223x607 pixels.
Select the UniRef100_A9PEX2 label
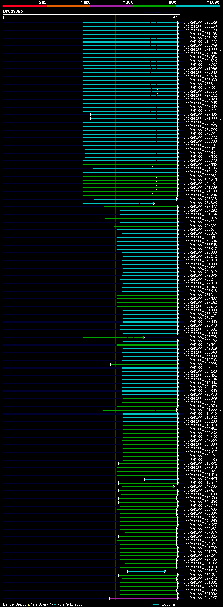(x=200, y=95)
